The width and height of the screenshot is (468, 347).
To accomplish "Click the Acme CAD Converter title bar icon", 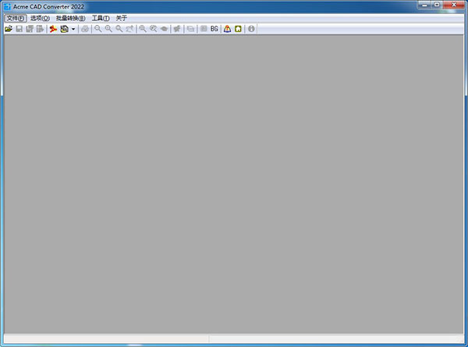I will pos(6,6).
